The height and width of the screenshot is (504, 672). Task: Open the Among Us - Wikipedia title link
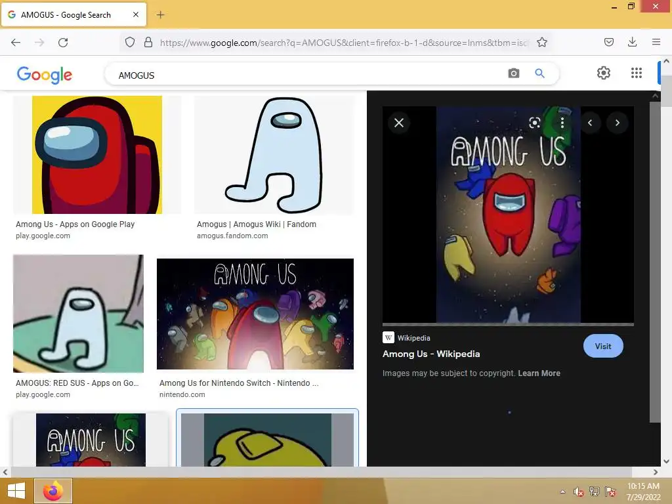(x=431, y=354)
